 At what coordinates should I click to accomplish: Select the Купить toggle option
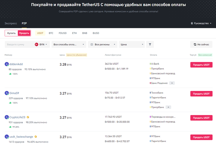[x=11, y=33]
